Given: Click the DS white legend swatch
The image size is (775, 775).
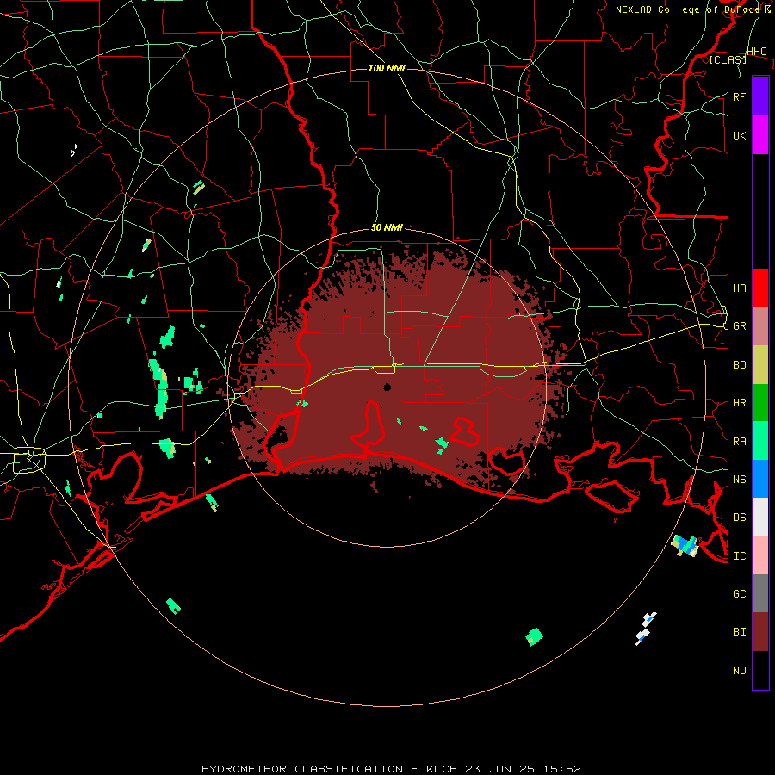Looking at the screenshot, I should (760, 517).
